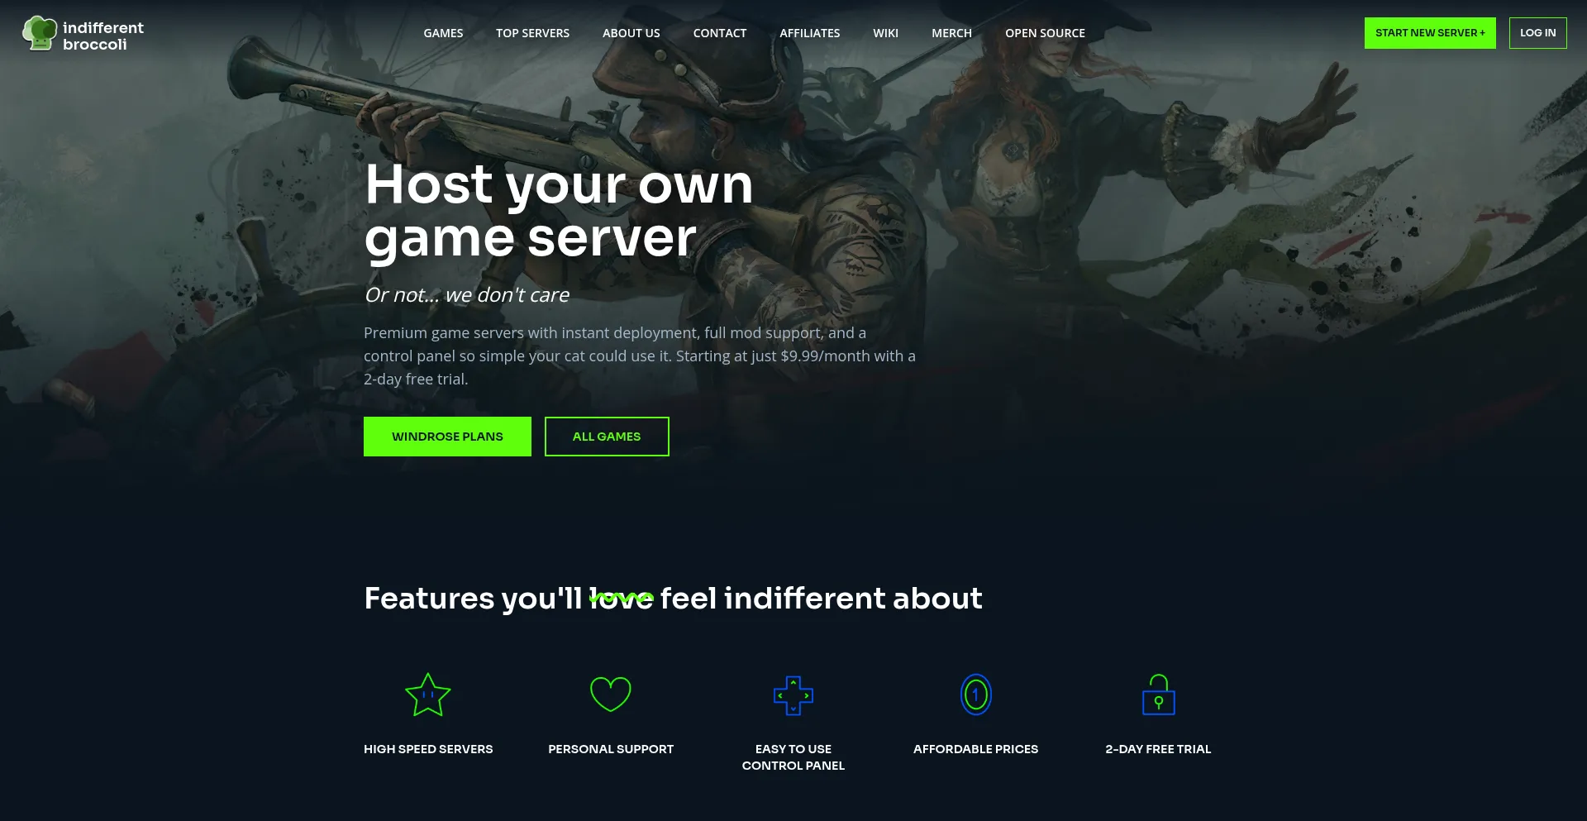Click the indifferent broccoli brand name
The image size is (1587, 821).
103,36
